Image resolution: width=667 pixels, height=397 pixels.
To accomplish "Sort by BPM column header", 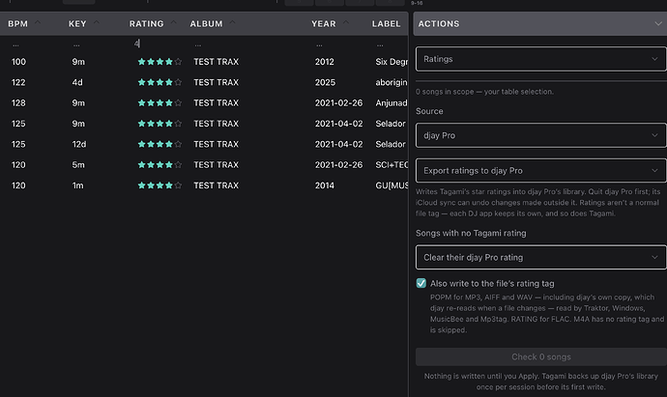I will (17, 24).
